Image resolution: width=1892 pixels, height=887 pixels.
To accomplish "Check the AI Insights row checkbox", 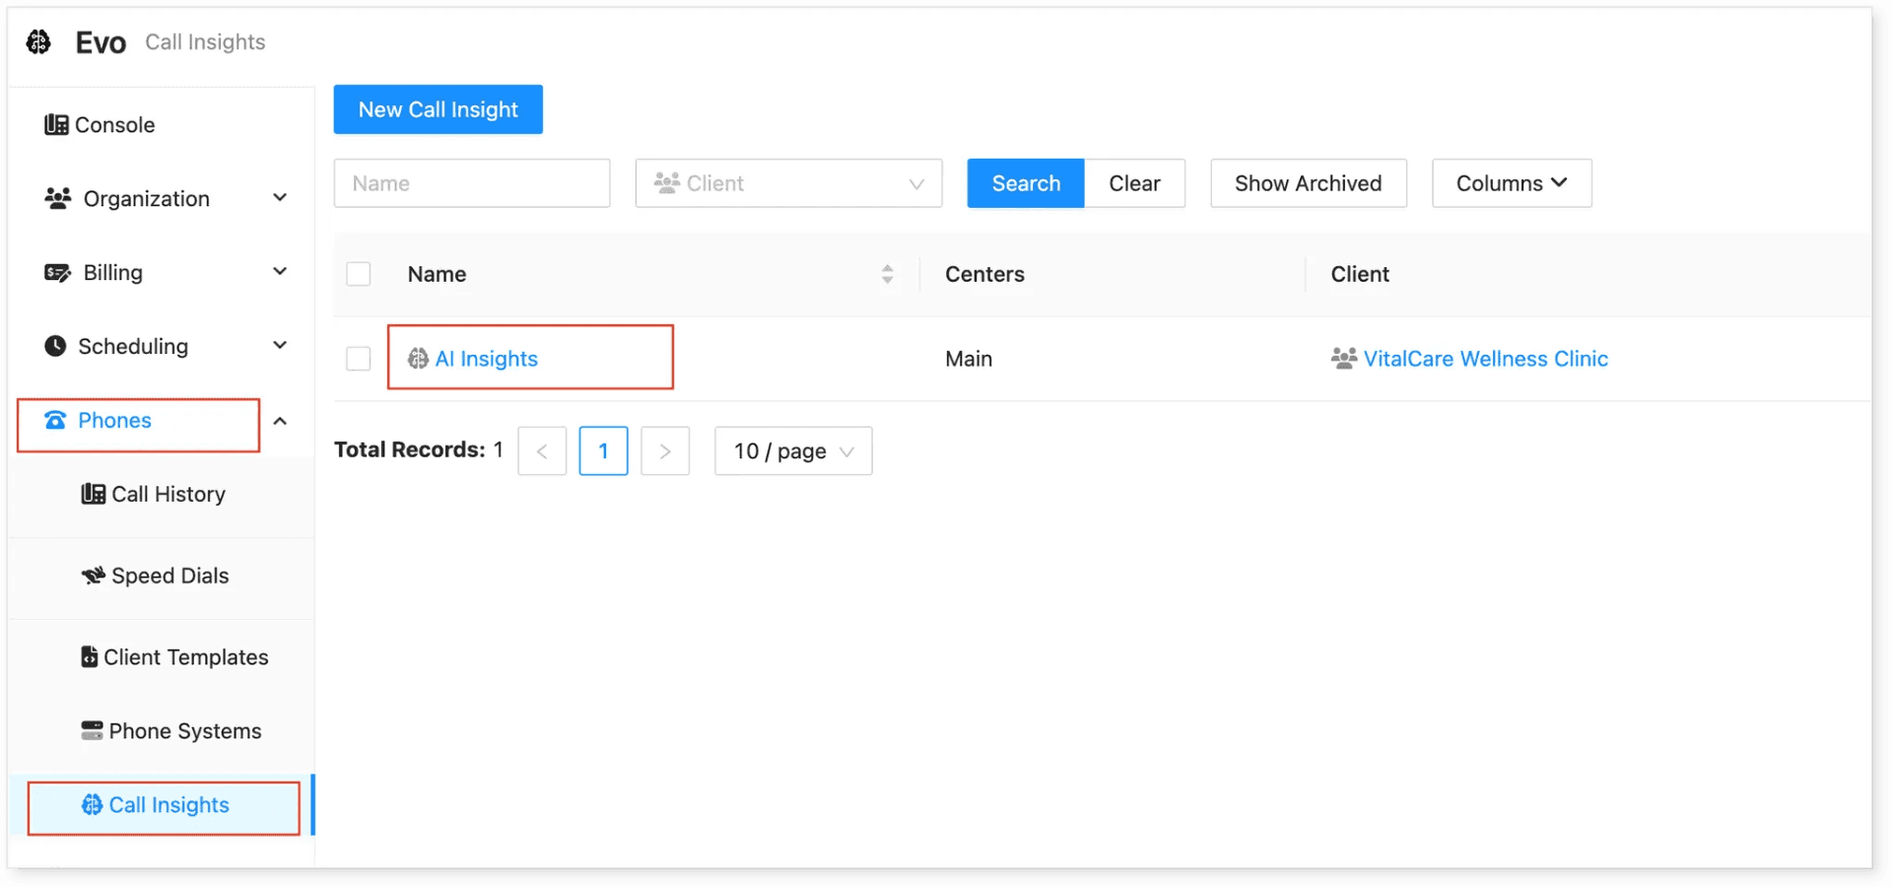I will click(359, 359).
